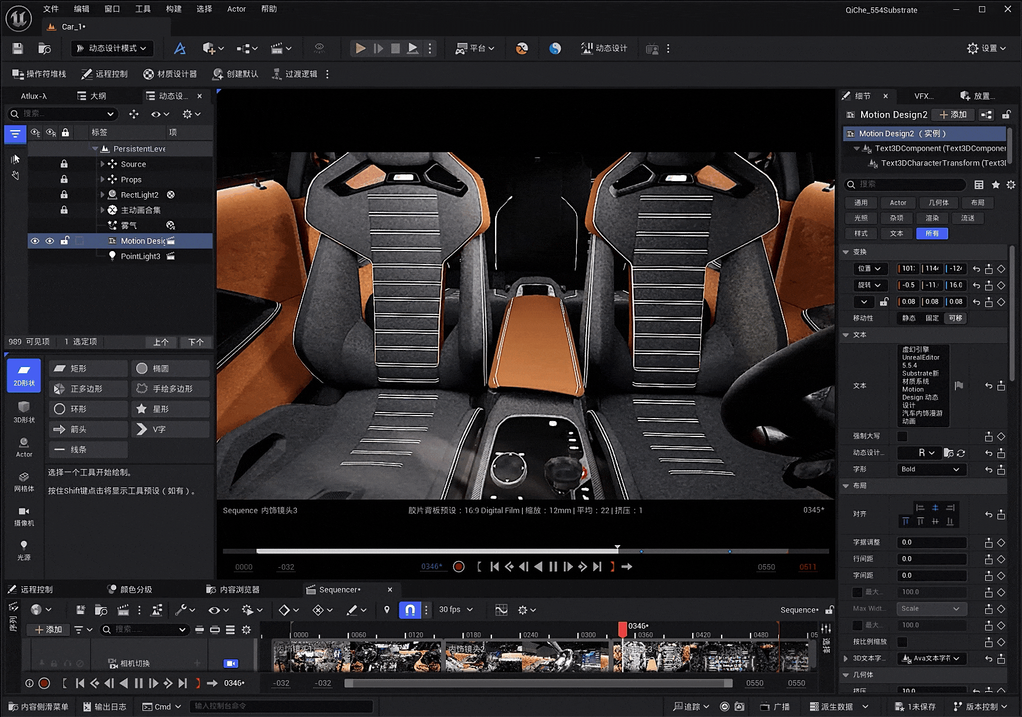The height and width of the screenshot is (717, 1022).
Task: Select the Star (星形) shape tool
Action: pyautogui.click(x=171, y=409)
